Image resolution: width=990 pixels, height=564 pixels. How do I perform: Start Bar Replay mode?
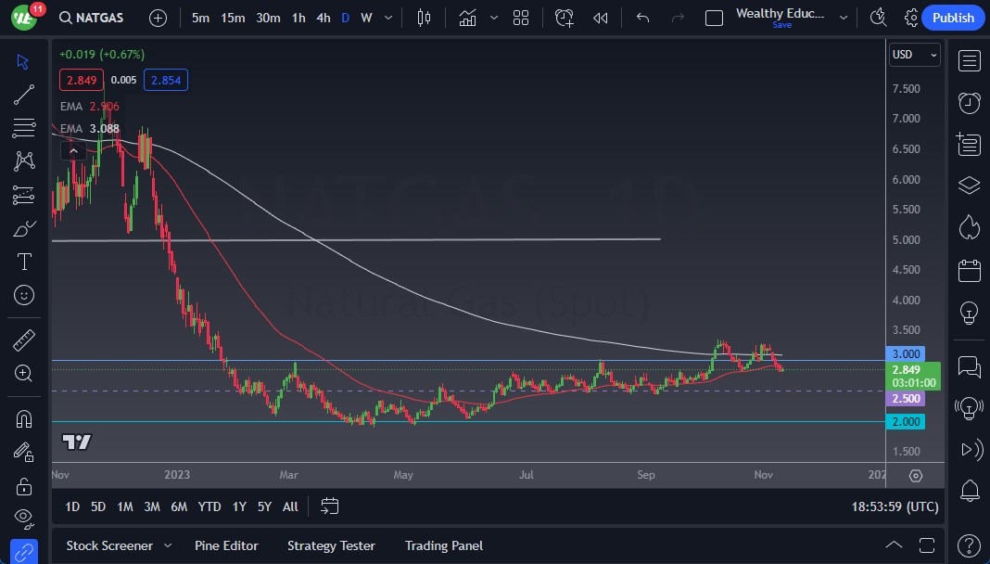(x=601, y=18)
